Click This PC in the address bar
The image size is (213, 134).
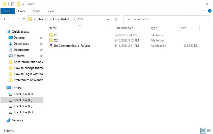42,19
